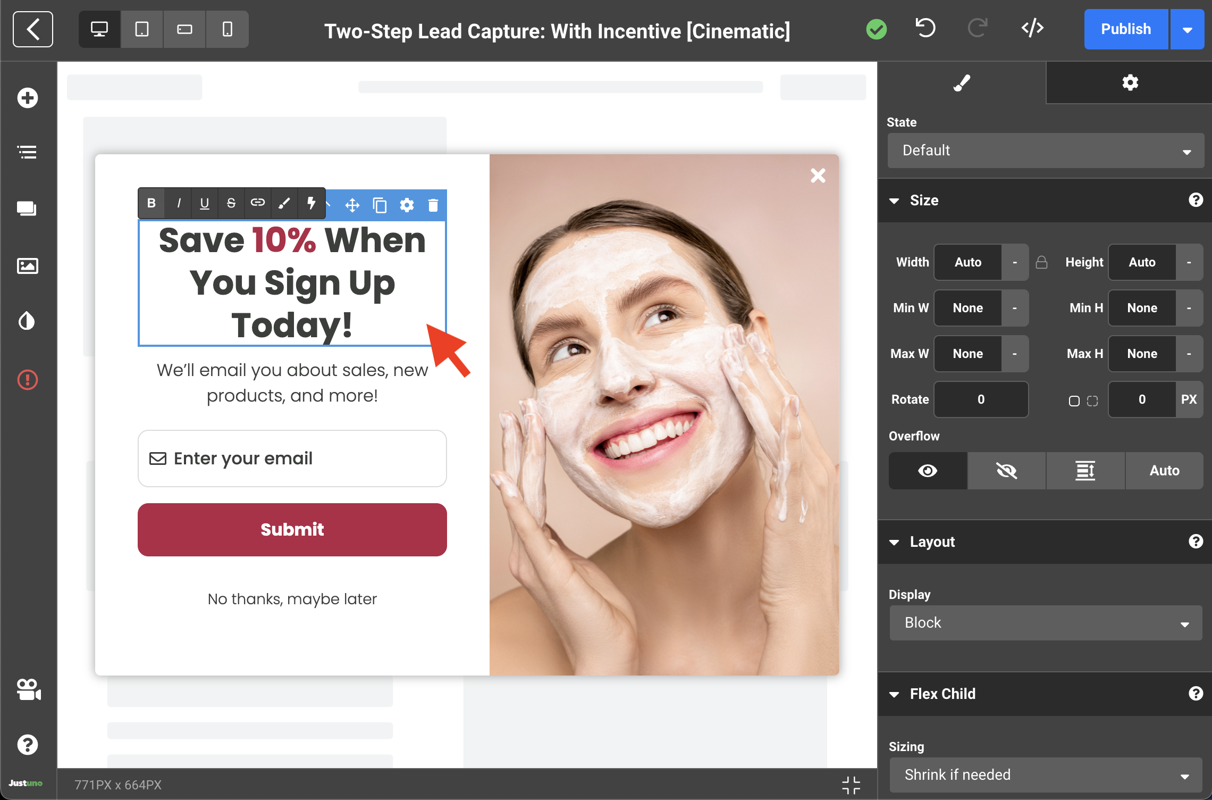Screen dimensions: 1212x800
Task: Click the red error alert icon
Action: 27,380
